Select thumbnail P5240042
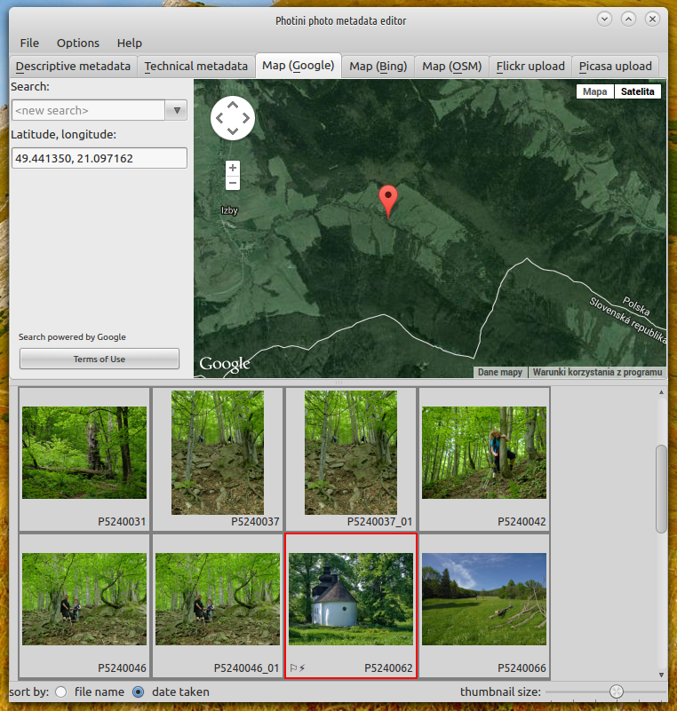This screenshot has width=677, height=711. point(484,459)
